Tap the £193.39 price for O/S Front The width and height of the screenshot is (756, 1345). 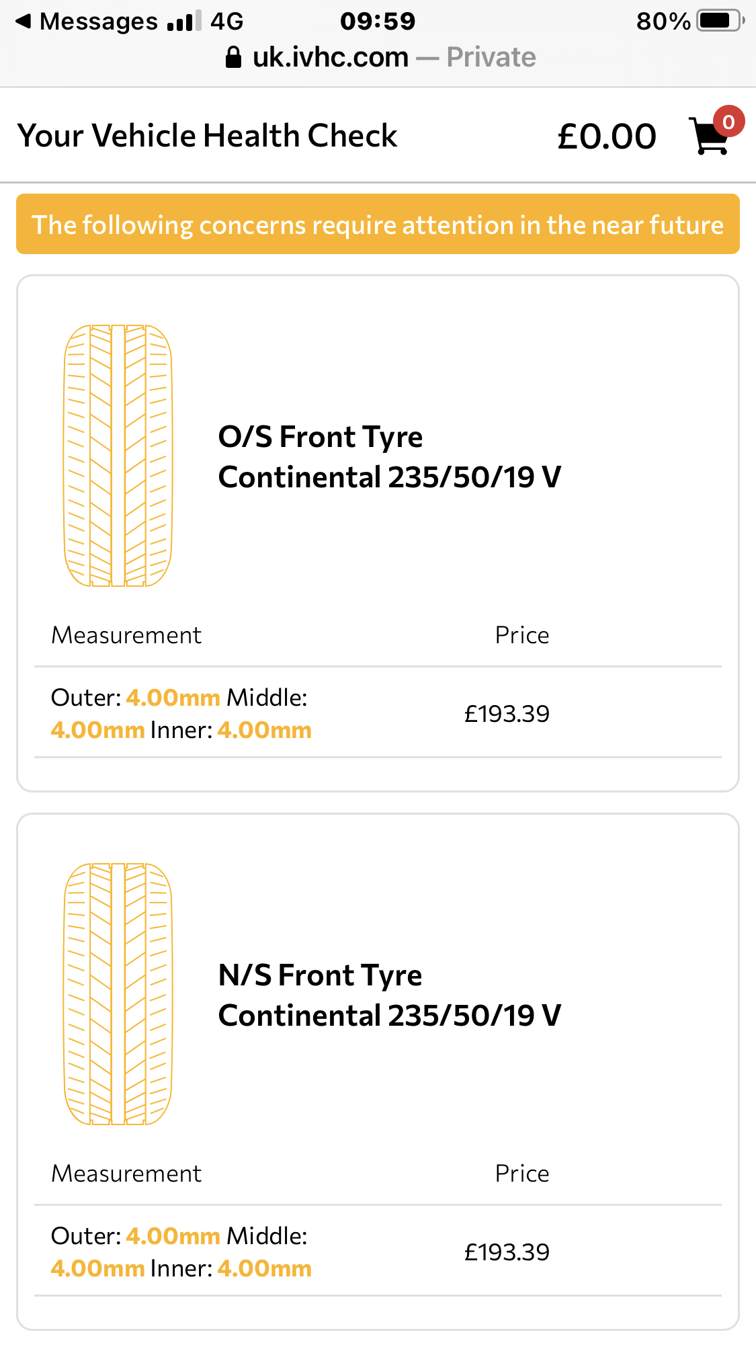click(x=507, y=714)
